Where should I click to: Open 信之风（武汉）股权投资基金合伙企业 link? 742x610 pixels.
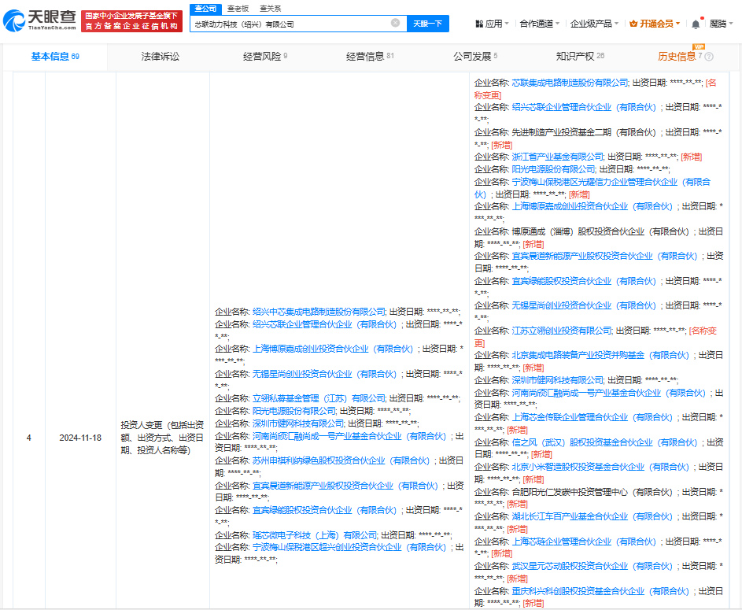[604, 442]
